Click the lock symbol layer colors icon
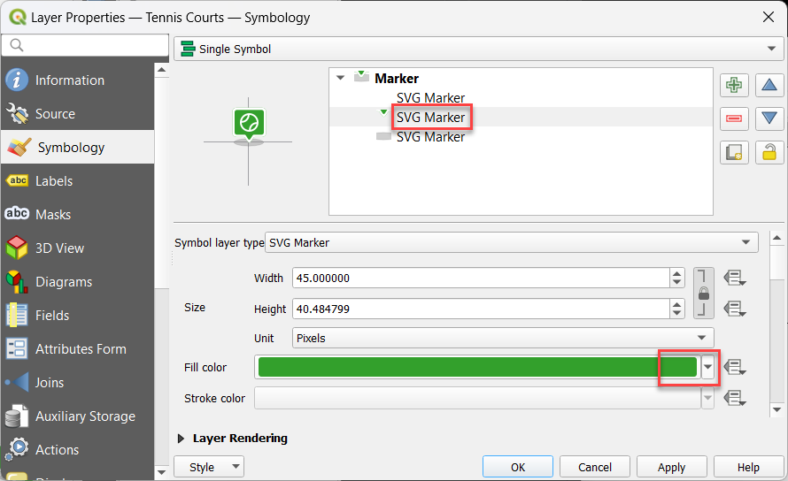 tap(769, 152)
